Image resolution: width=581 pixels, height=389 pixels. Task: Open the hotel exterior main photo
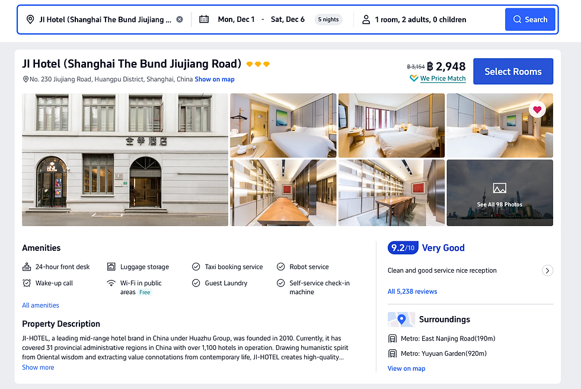125,160
